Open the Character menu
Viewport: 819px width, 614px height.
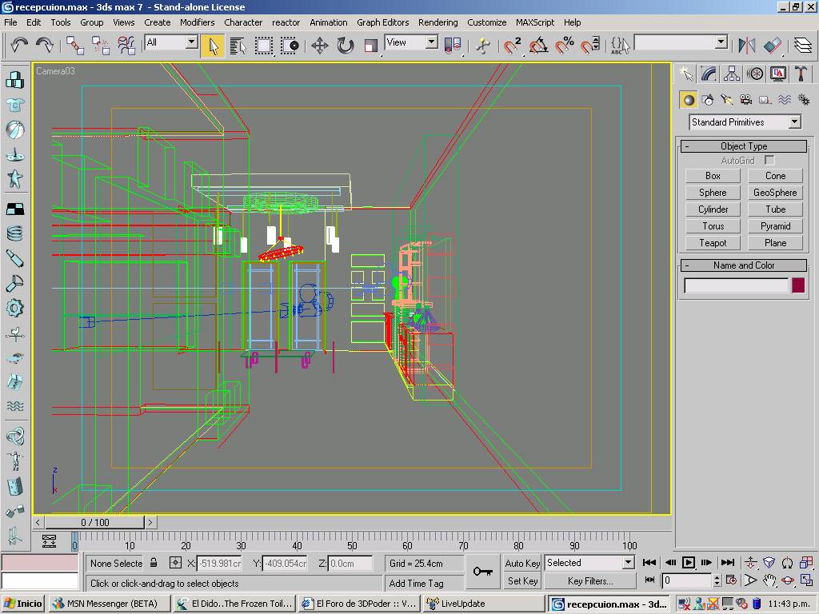(x=243, y=22)
